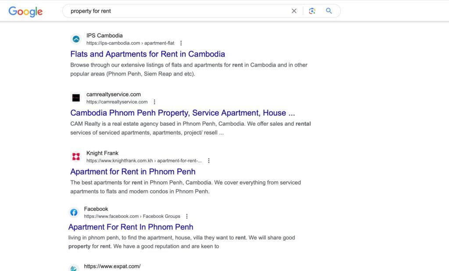Click inside the search query input field
The height and width of the screenshot is (271, 449).
pyautogui.click(x=175, y=11)
